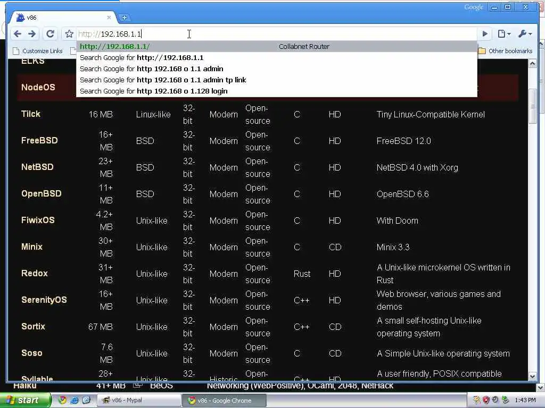
Task: Click the page scrollbar up arrow
Action: click(532, 64)
